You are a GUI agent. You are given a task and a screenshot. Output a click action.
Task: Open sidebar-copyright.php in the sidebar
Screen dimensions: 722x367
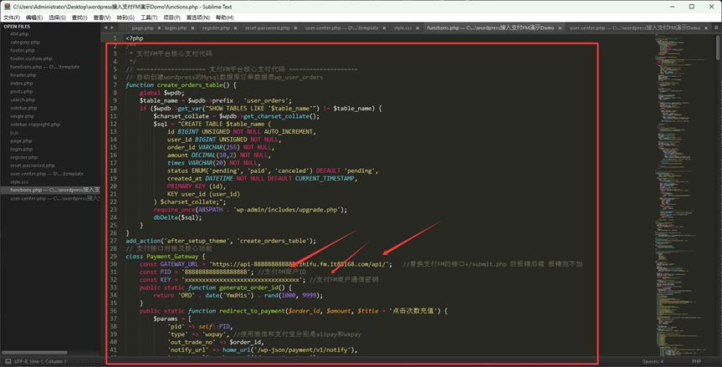35,125
